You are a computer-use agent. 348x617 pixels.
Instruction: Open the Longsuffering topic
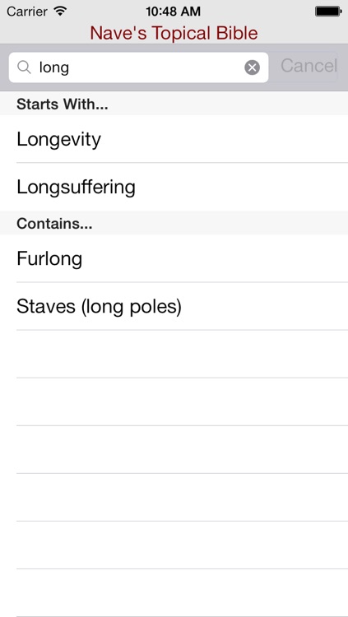(x=174, y=187)
